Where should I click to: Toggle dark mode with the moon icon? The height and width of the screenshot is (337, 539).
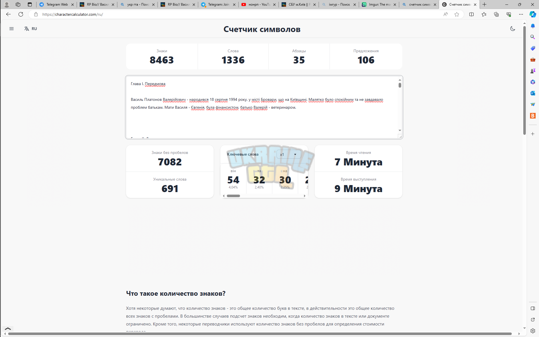513,29
